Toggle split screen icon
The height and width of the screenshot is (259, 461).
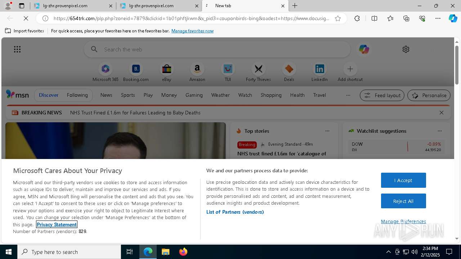point(374,18)
